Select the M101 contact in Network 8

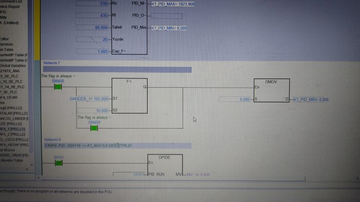point(59,163)
